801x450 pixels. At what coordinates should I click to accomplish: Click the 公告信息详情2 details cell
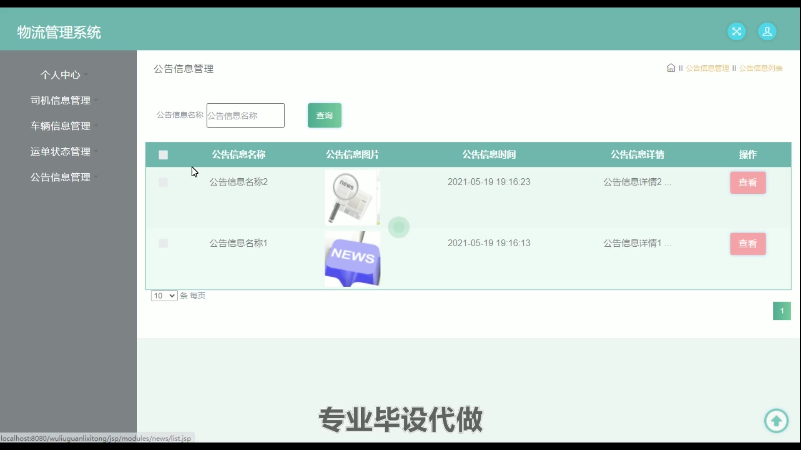pos(637,182)
